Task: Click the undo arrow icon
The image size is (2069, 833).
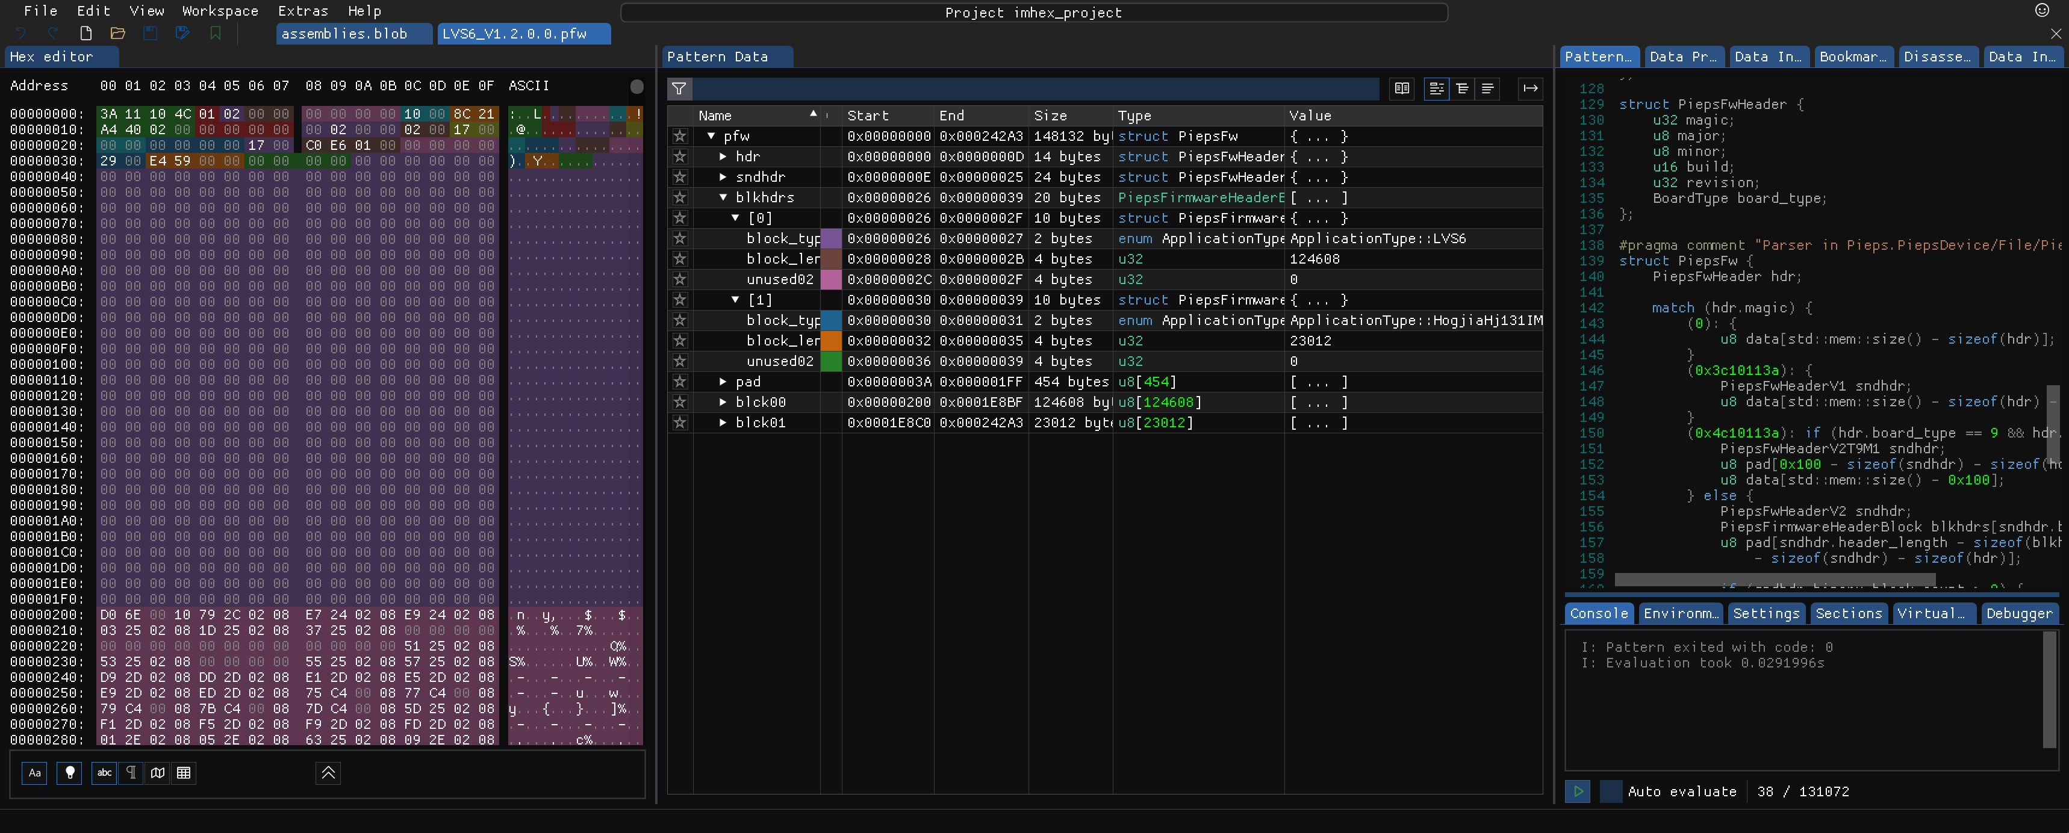Action: tap(22, 34)
